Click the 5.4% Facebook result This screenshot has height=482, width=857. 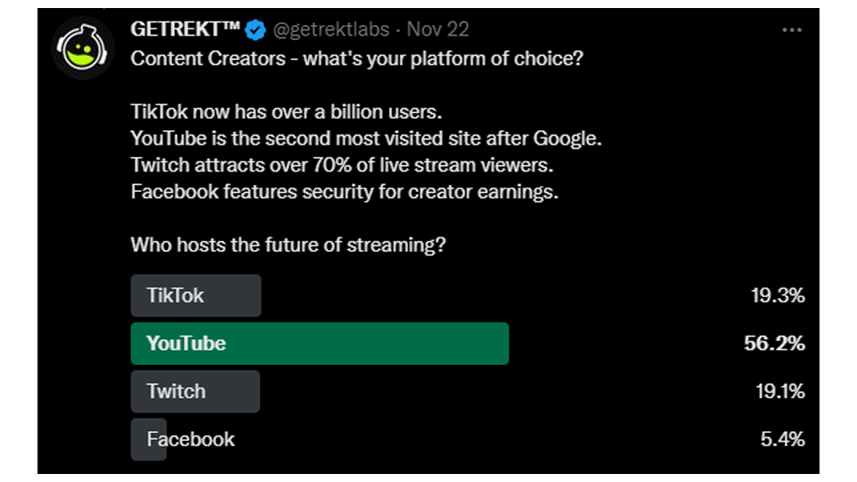click(x=783, y=439)
